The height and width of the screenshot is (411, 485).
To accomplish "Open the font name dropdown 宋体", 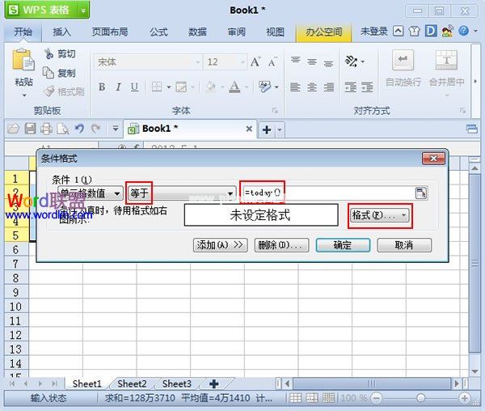I will [x=197, y=62].
